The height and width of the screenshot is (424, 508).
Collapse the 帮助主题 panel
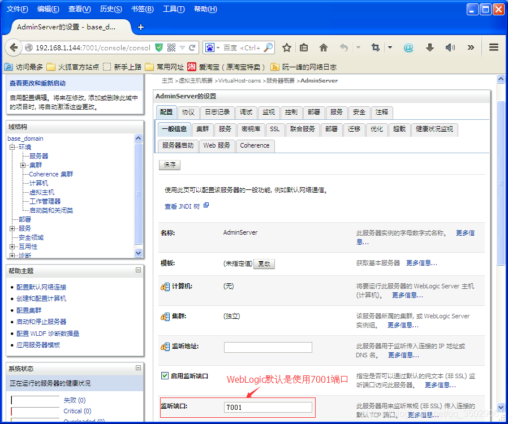tap(139, 270)
